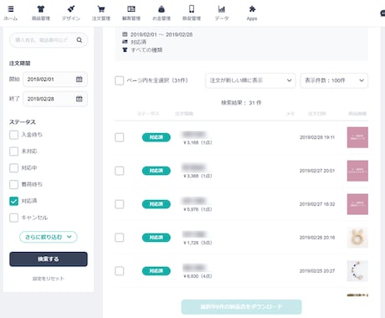This screenshot has height=318, width=385.
Task: Open Apps with the puzzle piece icon
Action: pos(252,9)
